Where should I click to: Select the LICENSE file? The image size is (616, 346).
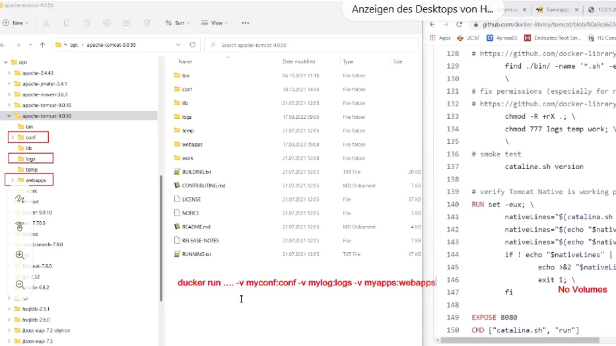click(191, 199)
